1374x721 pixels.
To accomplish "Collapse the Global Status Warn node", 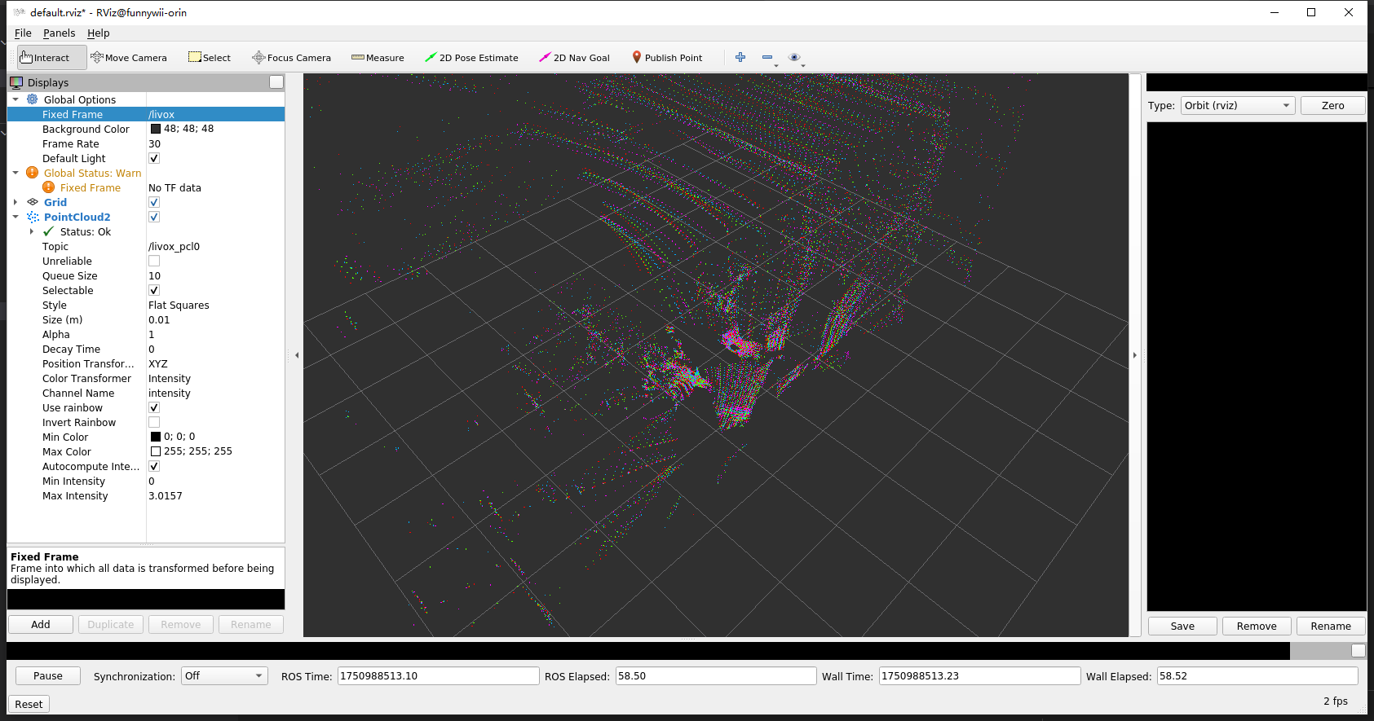I will (x=15, y=173).
